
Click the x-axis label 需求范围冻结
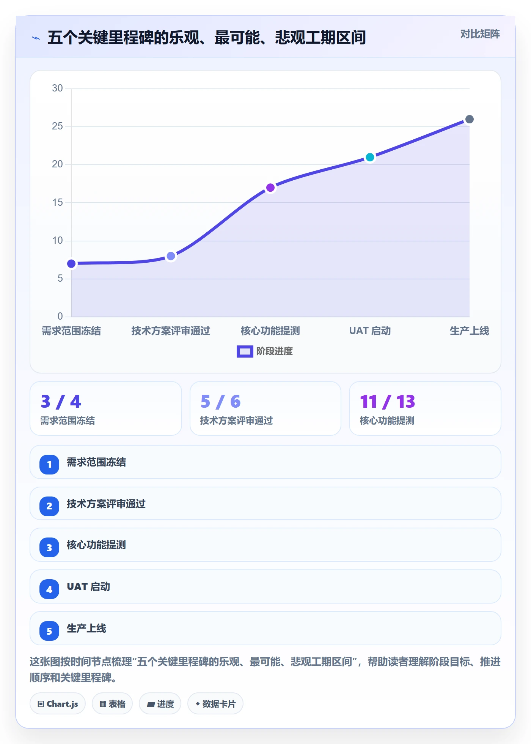point(71,331)
